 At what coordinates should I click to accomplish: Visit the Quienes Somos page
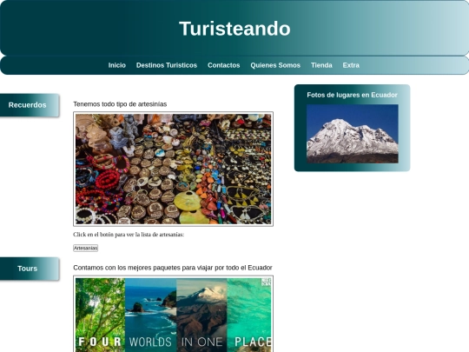275,65
